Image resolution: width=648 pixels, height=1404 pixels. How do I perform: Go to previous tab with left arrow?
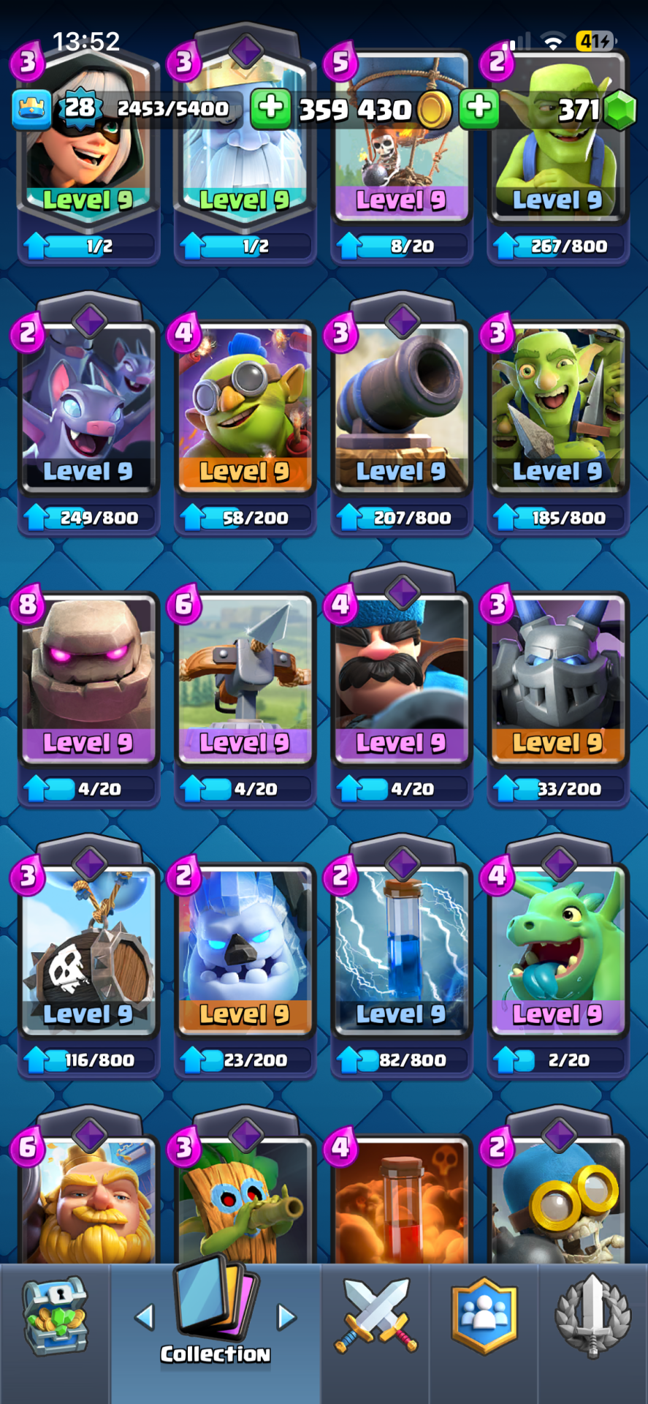145,1317
